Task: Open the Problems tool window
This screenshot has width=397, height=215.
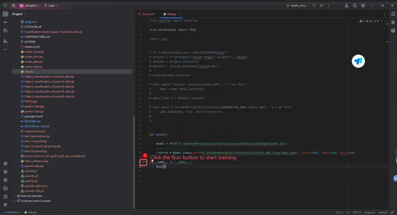Action: (x=6, y=197)
